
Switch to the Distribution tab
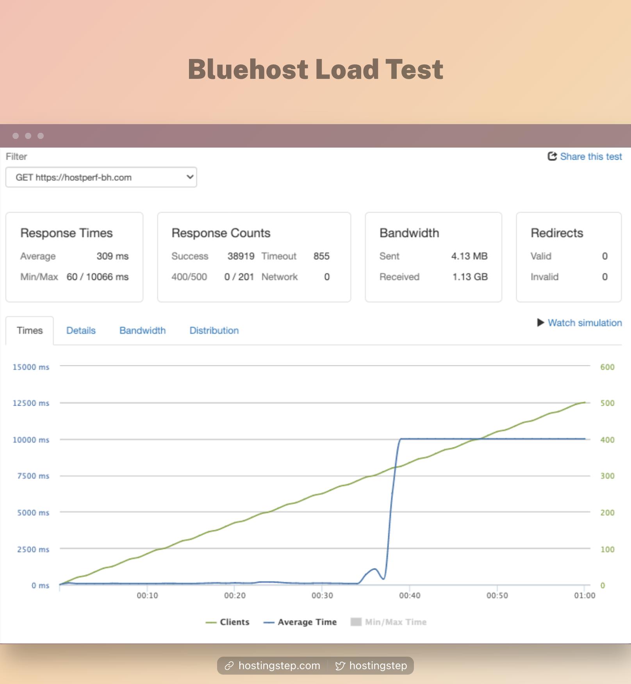tap(214, 331)
